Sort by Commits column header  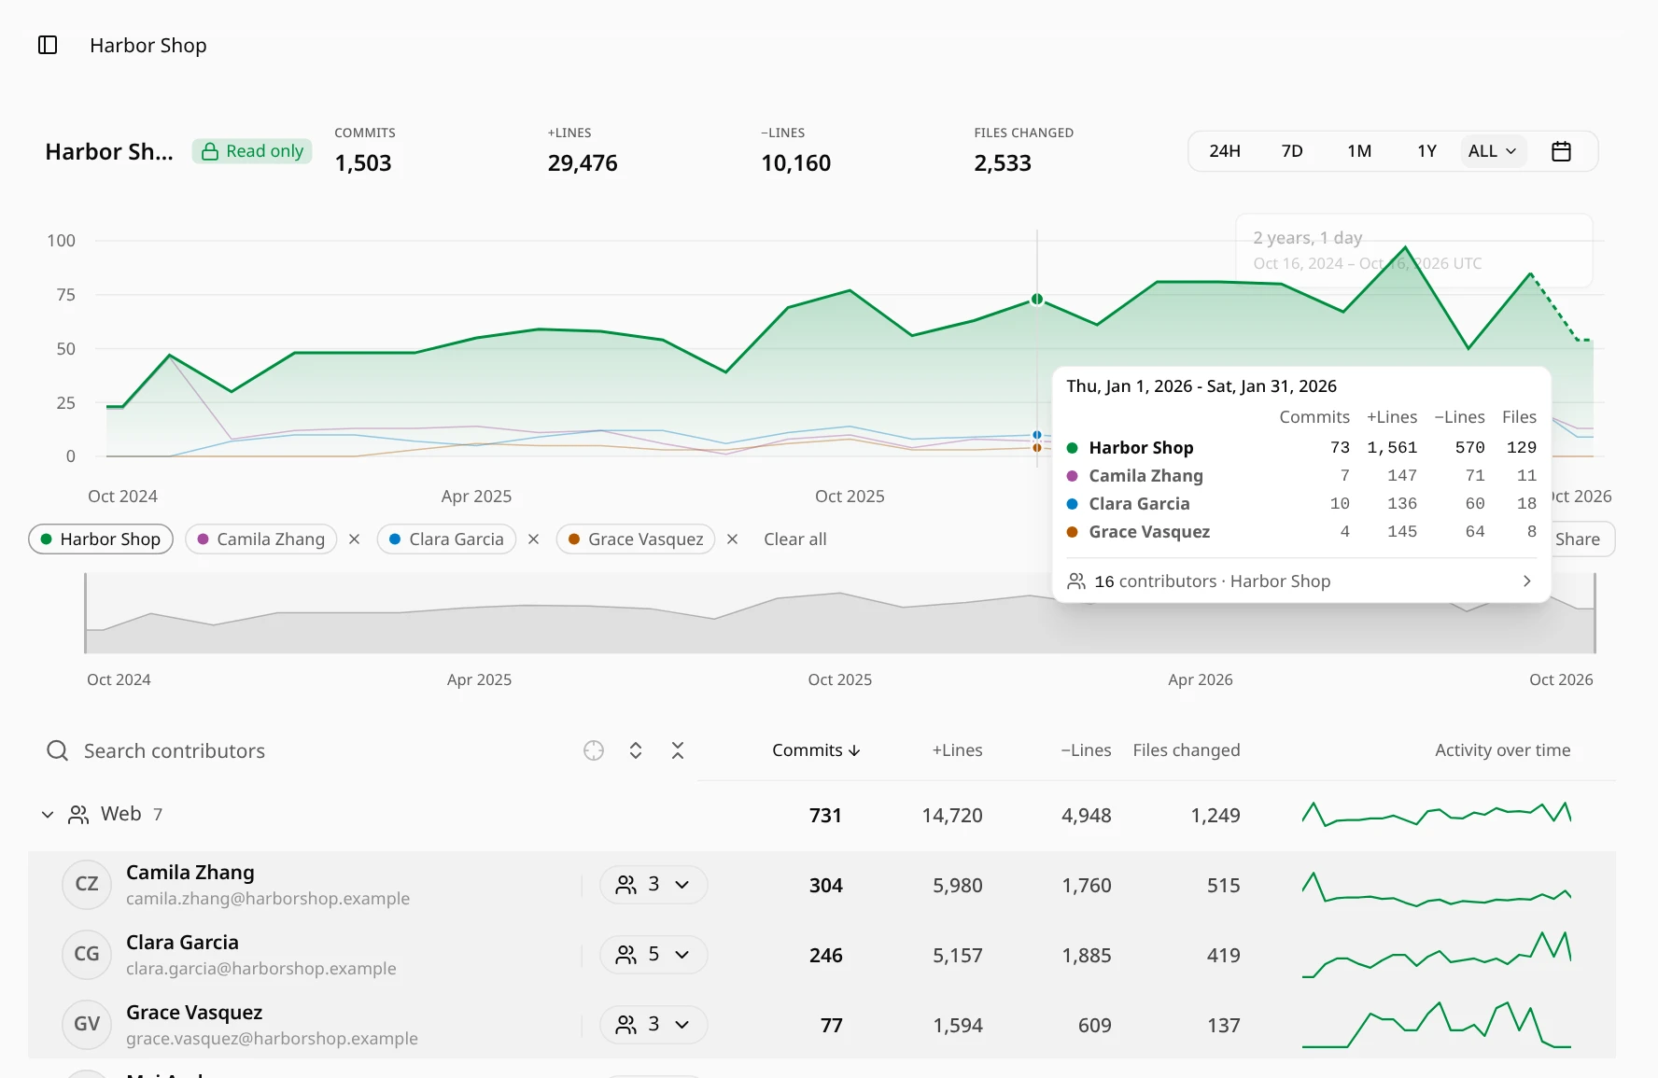[816, 750]
